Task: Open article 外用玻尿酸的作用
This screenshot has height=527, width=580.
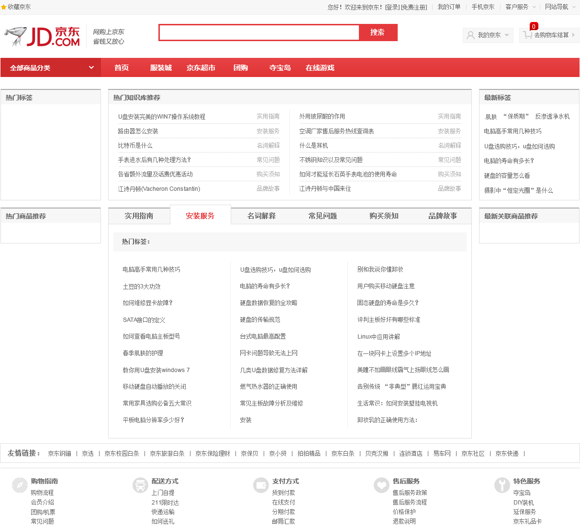Action: 323,117
